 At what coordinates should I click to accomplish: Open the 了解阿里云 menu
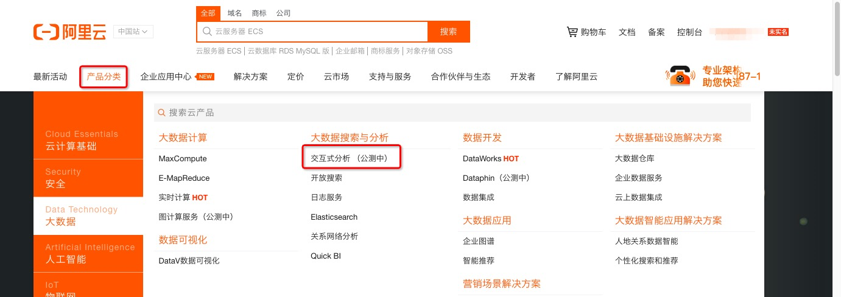pyautogui.click(x=577, y=77)
